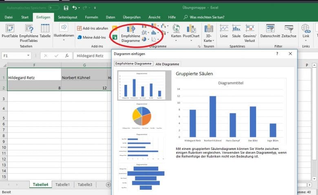Open the Datei tab

coord(9,17)
